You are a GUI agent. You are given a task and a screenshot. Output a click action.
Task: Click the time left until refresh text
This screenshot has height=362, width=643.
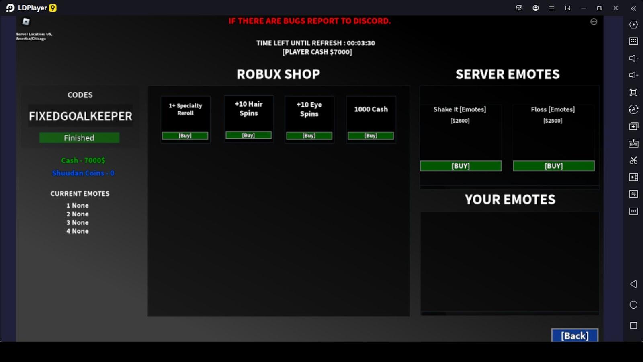click(x=315, y=43)
